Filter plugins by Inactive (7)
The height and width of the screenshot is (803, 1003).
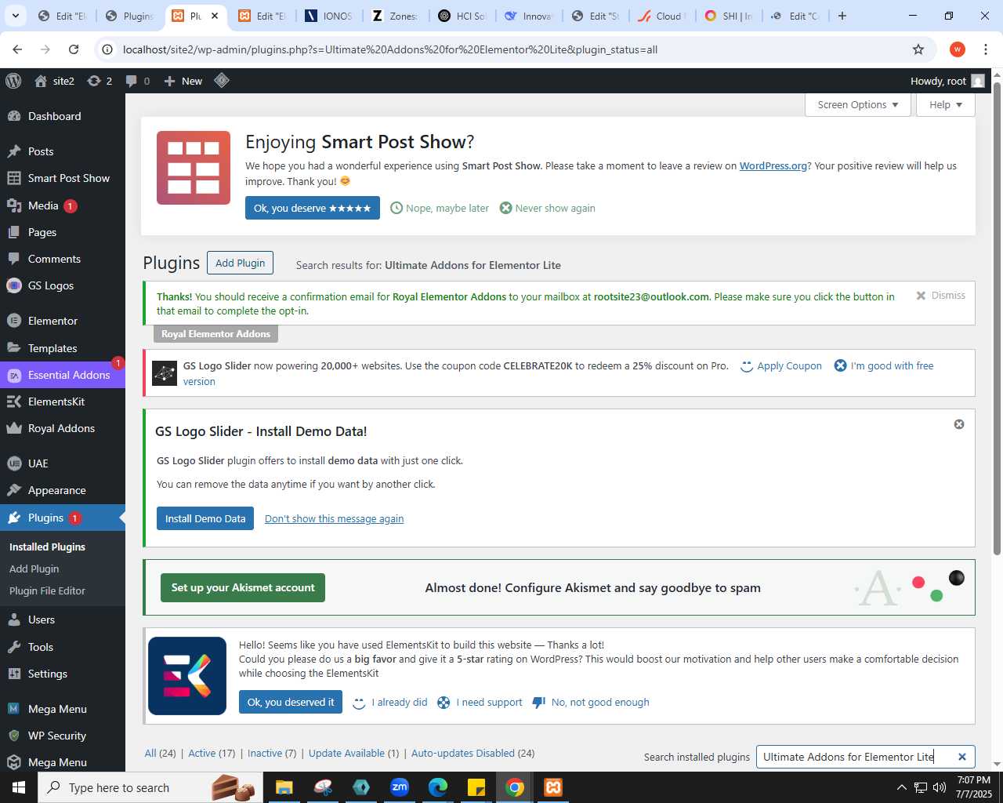point(272,753)
